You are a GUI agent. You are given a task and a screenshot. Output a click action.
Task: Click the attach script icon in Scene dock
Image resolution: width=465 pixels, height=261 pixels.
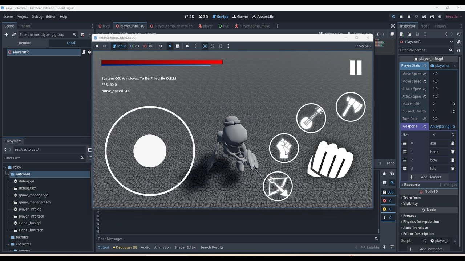[82, 34]
